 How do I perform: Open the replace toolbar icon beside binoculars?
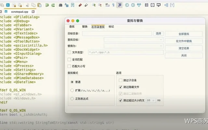point(67,5)
